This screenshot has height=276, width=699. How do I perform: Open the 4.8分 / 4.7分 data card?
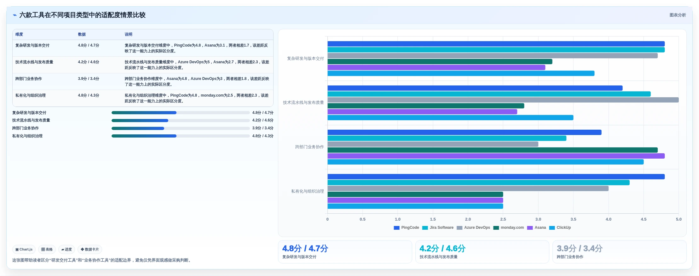[345, 252]
